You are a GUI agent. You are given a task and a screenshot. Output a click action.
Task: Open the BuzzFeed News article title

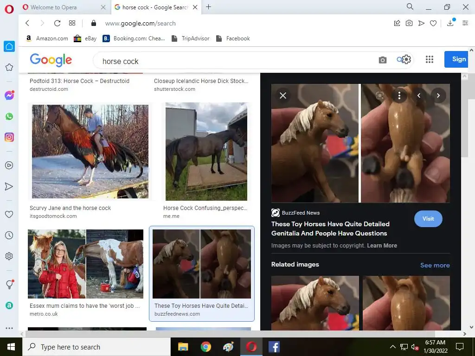click(330, 229)
